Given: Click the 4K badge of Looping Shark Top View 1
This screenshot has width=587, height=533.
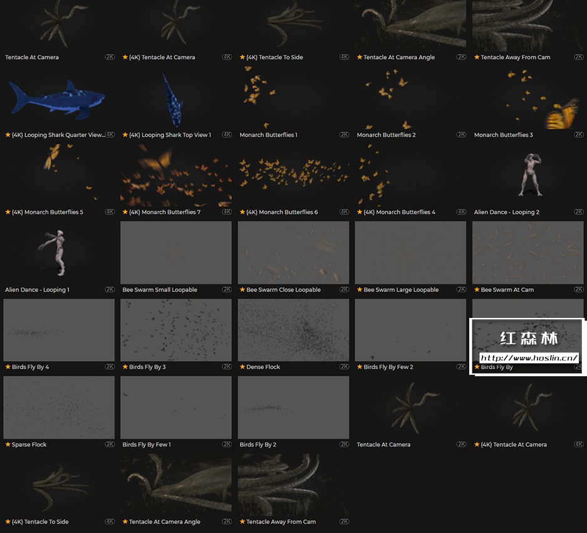Looking at the screenshot, I should 227,135.
